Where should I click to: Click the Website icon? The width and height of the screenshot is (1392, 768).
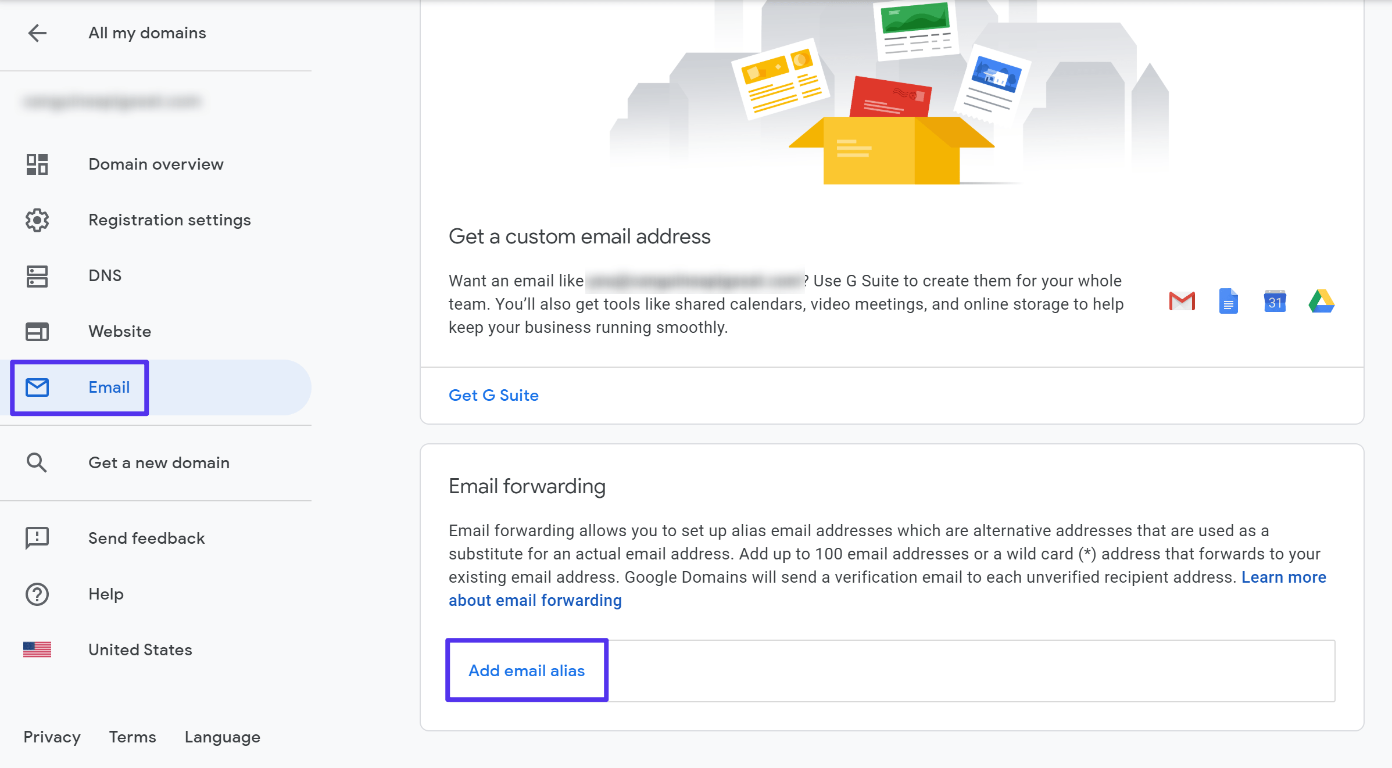37,331
